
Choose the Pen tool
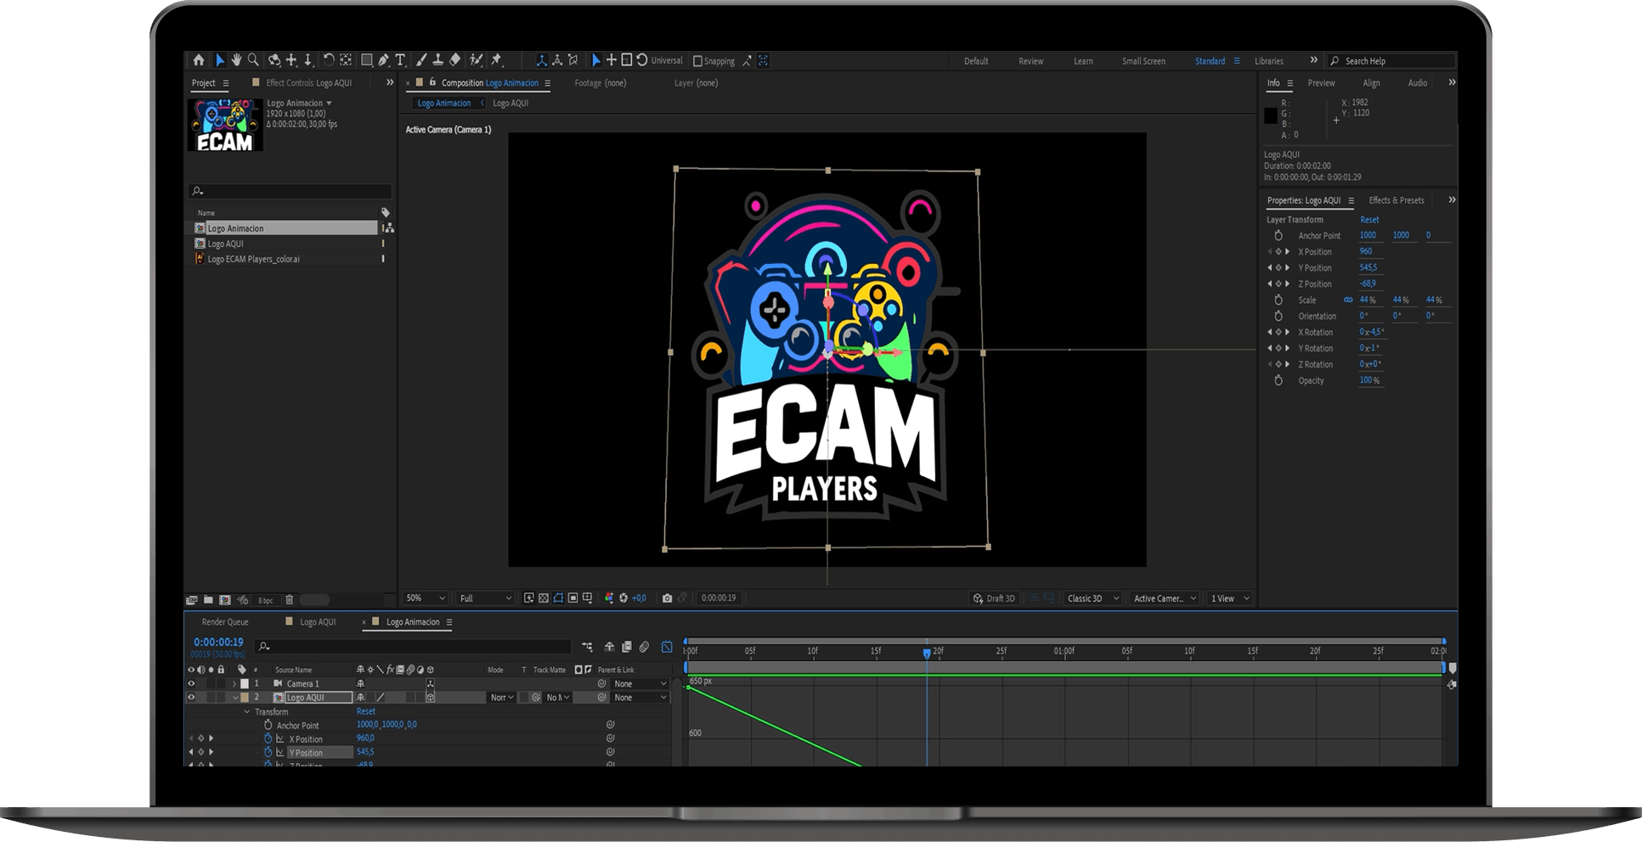tap(384, 60)
